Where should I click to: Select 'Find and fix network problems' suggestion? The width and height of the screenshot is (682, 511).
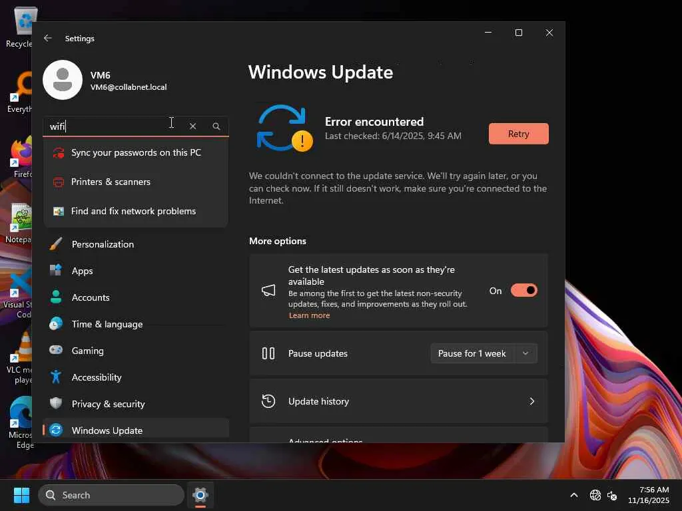point(136,211)
